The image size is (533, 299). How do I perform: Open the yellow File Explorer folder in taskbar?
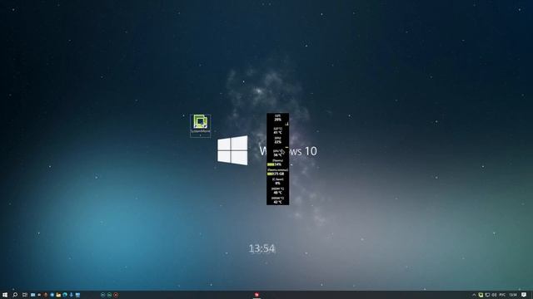click(x=58, y=295)
